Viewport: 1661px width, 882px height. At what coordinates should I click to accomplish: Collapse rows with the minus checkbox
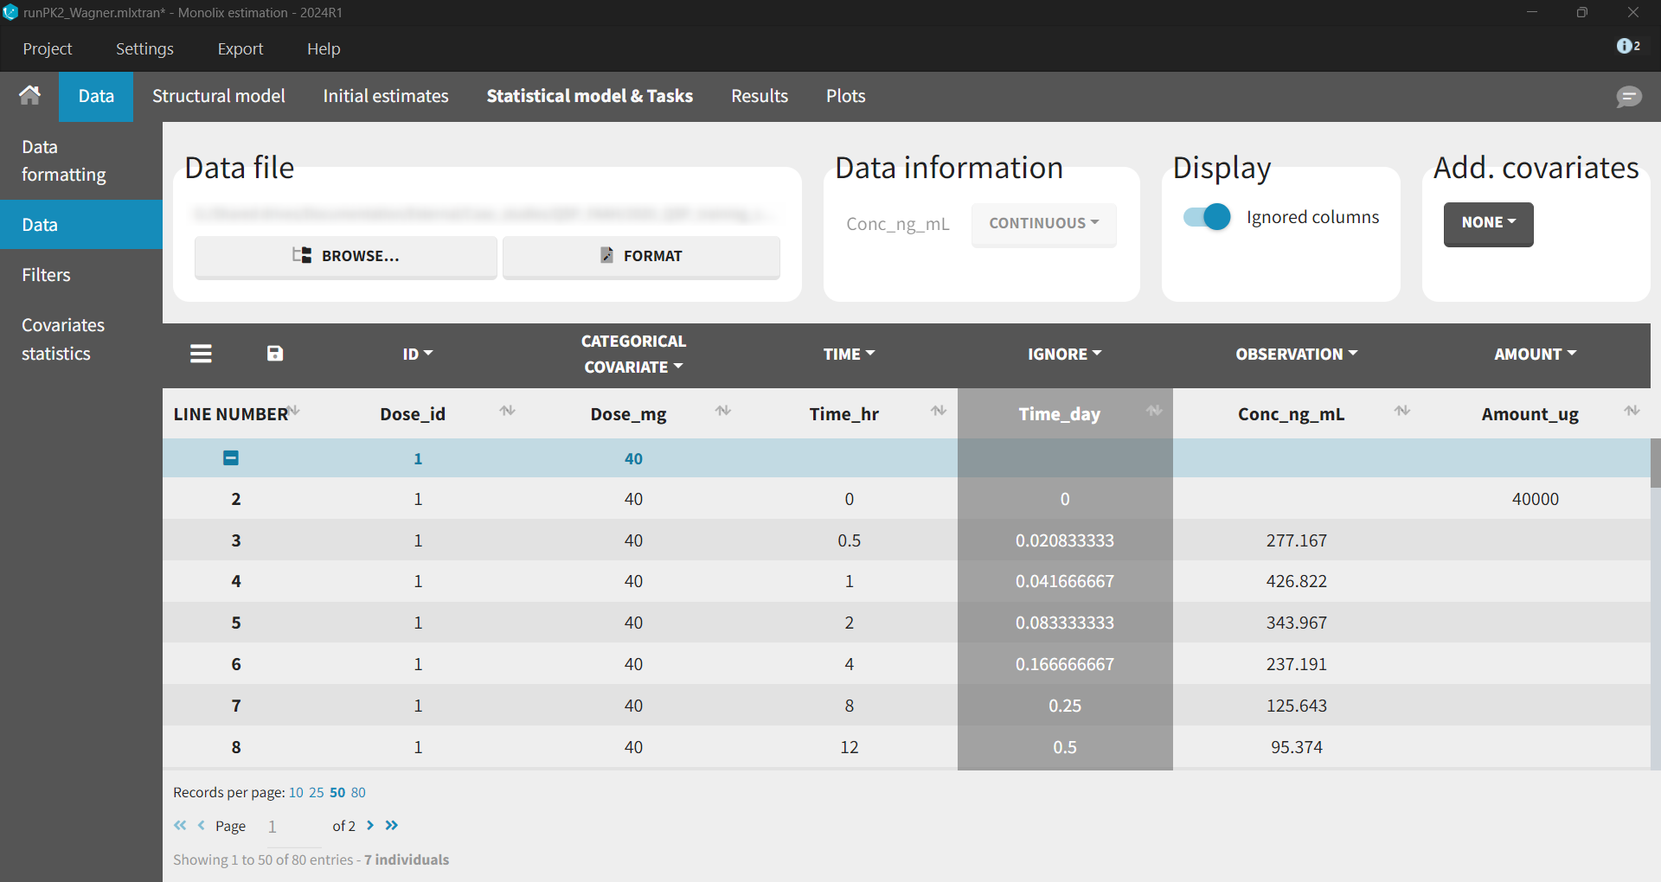click(231, 458)
